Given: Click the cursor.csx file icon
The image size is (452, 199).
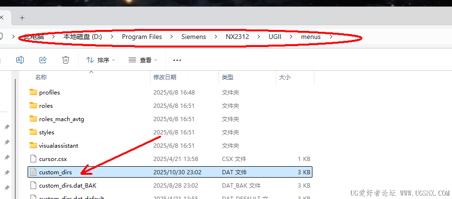Looking at the screenshot, I should coord(33,159).
